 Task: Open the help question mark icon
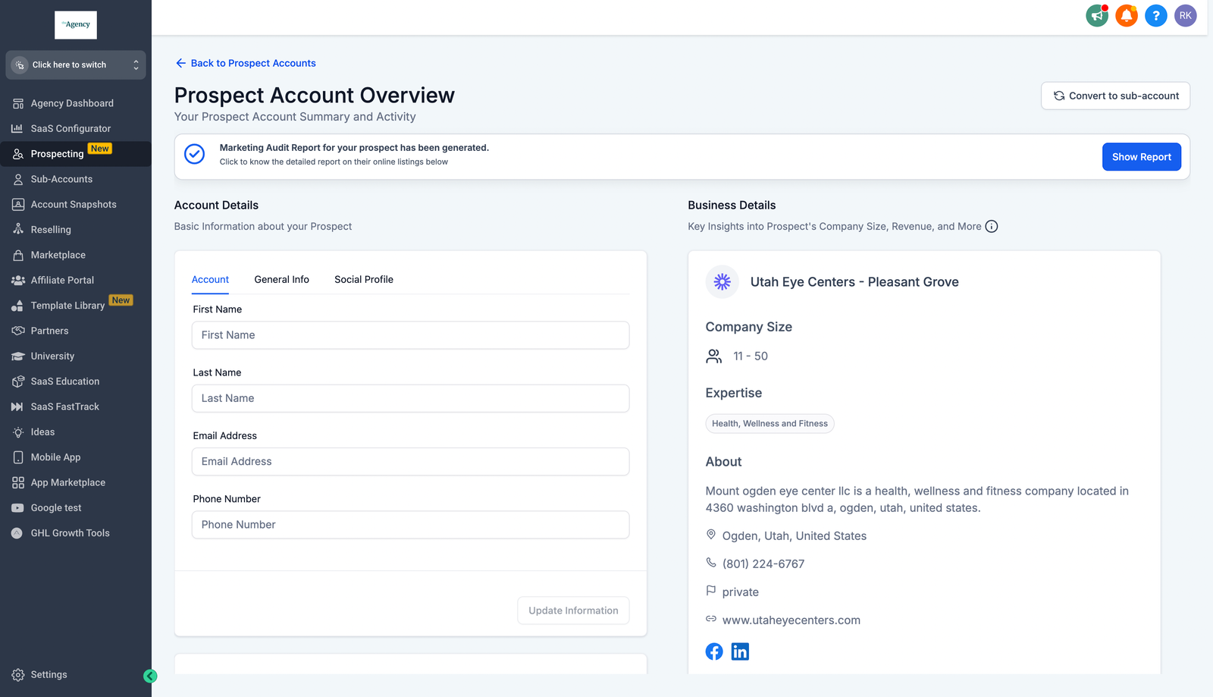1155,15
